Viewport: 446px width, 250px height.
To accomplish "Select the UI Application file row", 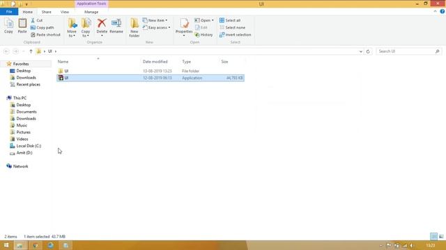I will coord(151,78).
